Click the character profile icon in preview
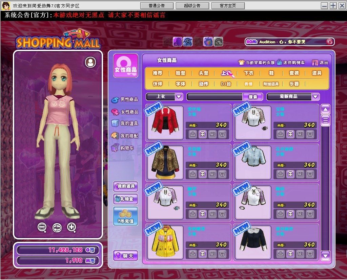Viewport: 347px width, 280px height. (x=90, y=62)
